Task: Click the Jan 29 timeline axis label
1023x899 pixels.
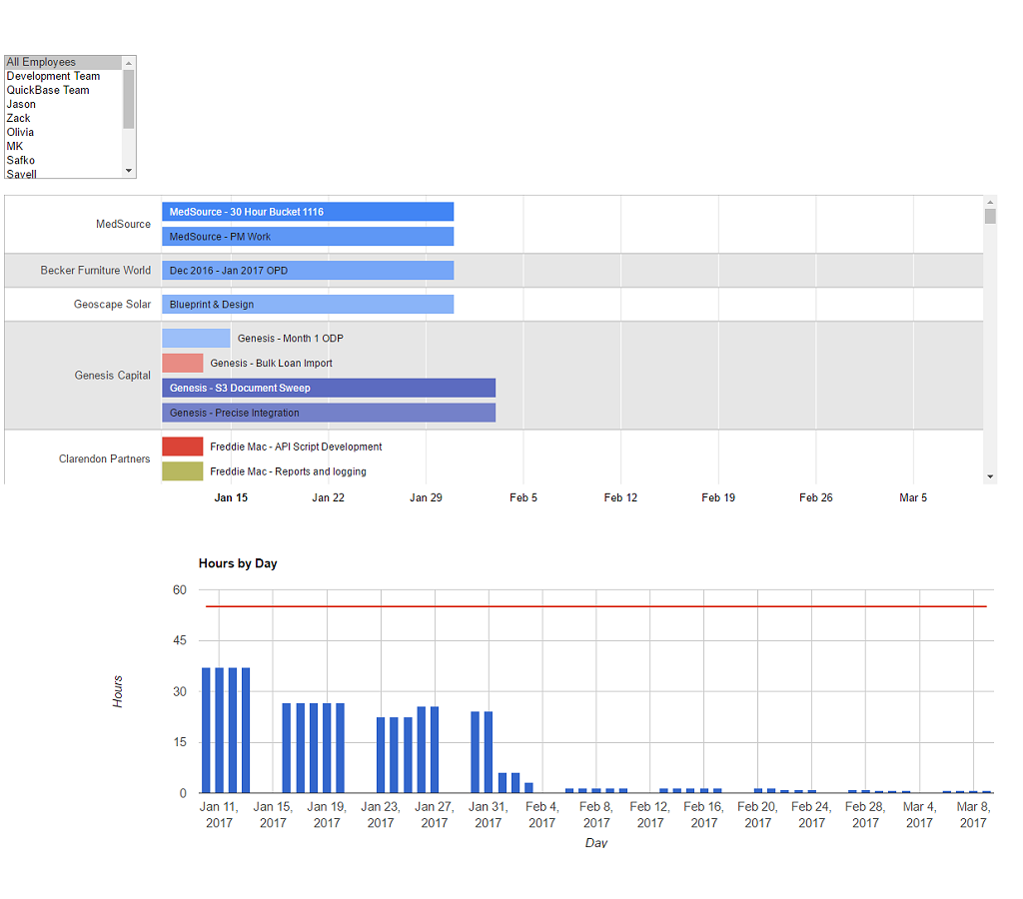Action: point(426,497)
